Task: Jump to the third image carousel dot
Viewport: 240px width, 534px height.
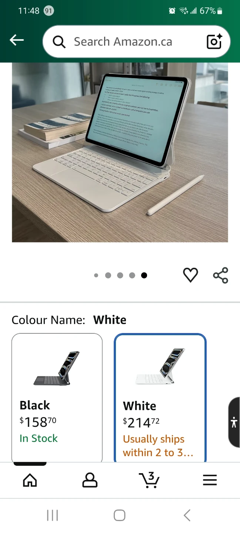Action: tap(120, 275)
